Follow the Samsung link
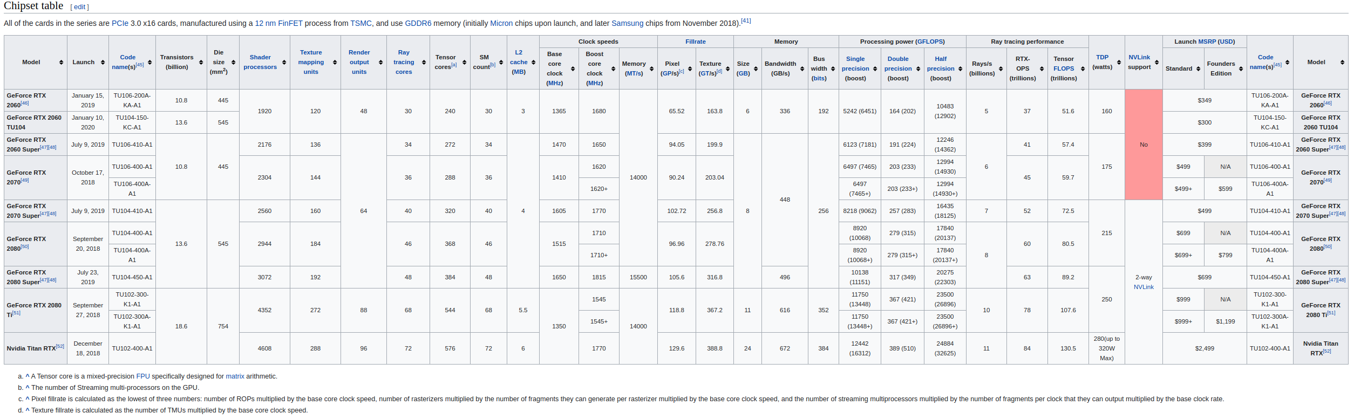The image size is (1354, 419). pos(627,23)
